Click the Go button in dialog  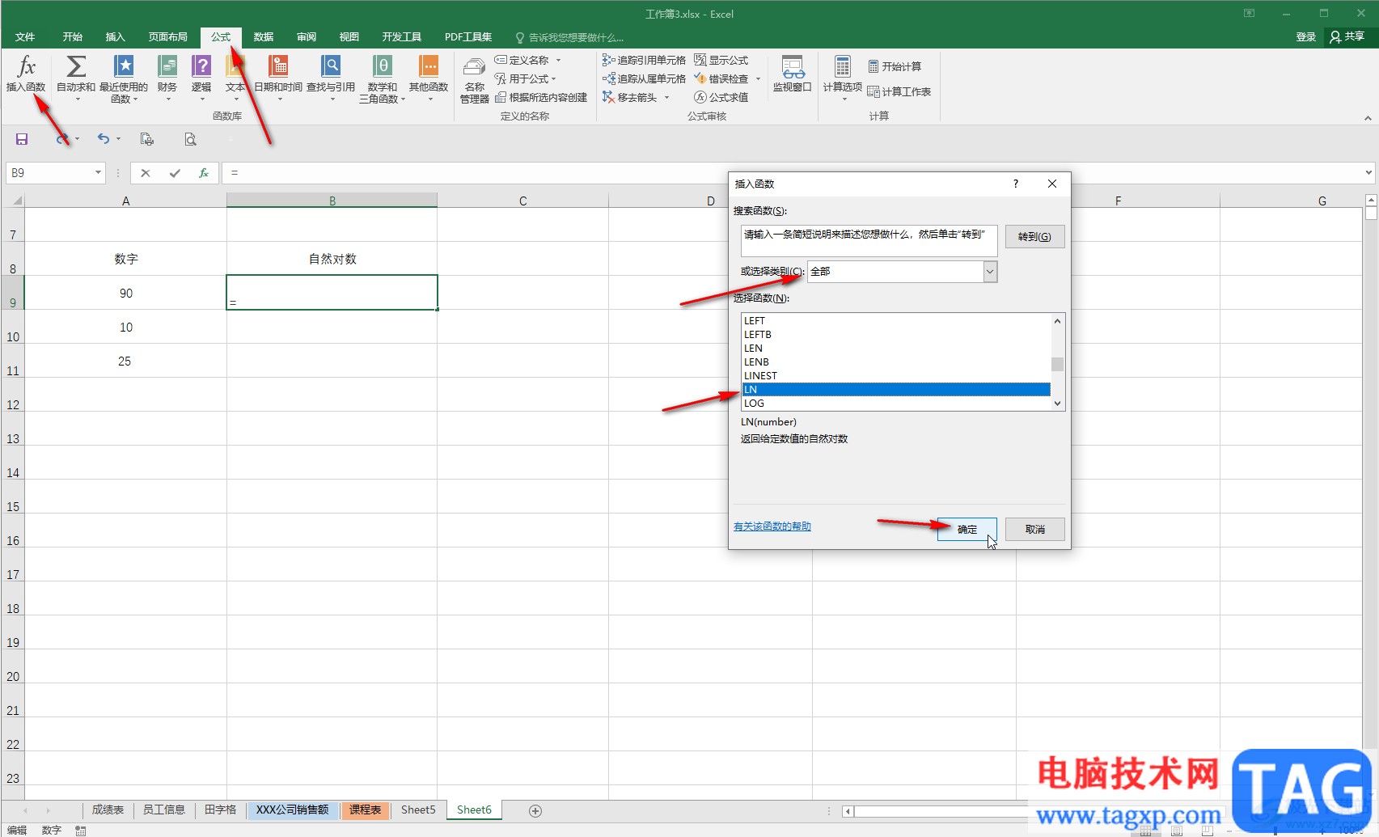click(1035, 237)
